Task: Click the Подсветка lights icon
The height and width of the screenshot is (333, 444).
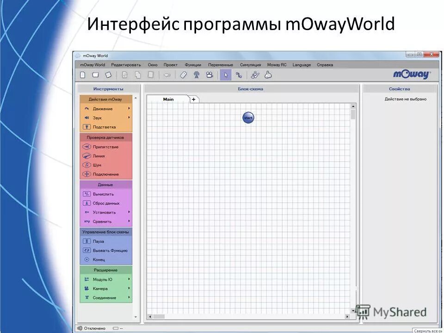Action: [x=86, y=127]
